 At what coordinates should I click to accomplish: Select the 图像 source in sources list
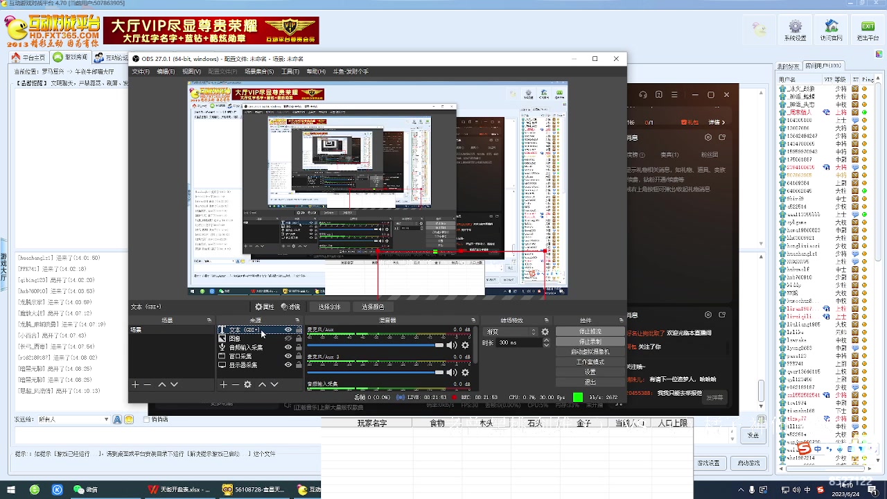tap(260, 339)
